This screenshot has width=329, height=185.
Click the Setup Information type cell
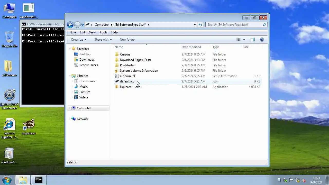click(225, 76)
